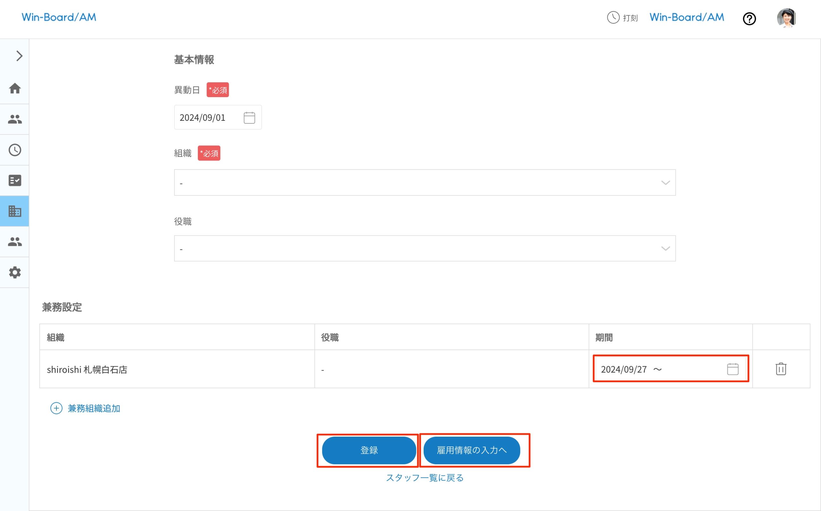This screenshot has width=821, height=511.
Task: Open the group icon above settings gear
Action: (x=14, y=242)
